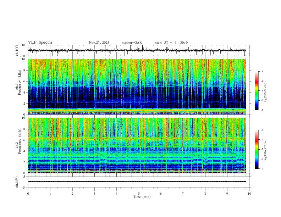Click the time axis tick label "6"
Screen dimensions: 281x217
pyautogui.click(x=161, y=194)
